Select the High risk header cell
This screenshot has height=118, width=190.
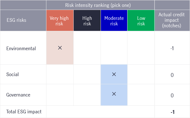click(x=87, y=20)
